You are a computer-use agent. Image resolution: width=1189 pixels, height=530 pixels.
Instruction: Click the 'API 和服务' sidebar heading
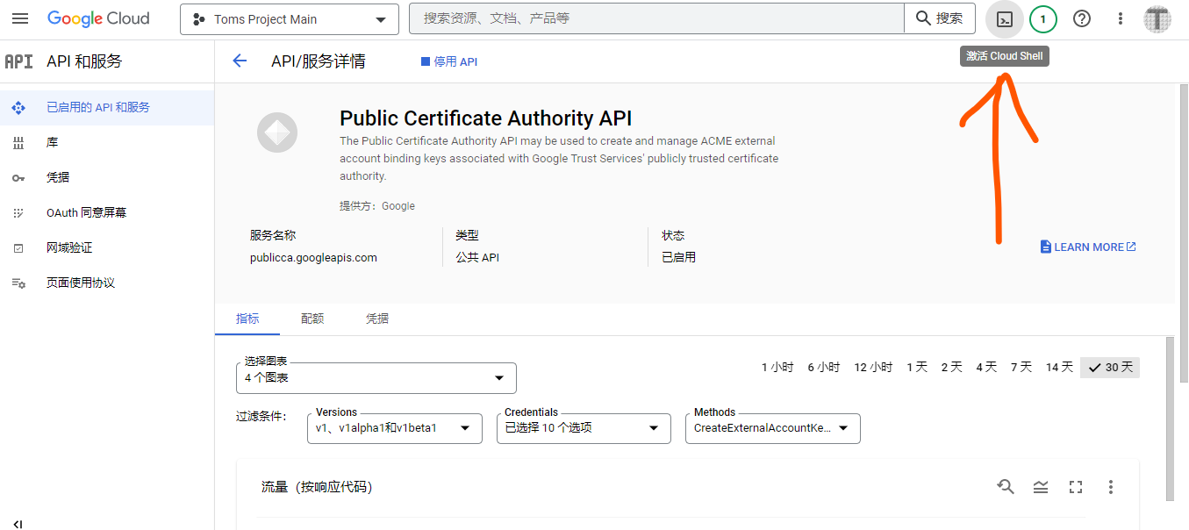coord(84,61)
